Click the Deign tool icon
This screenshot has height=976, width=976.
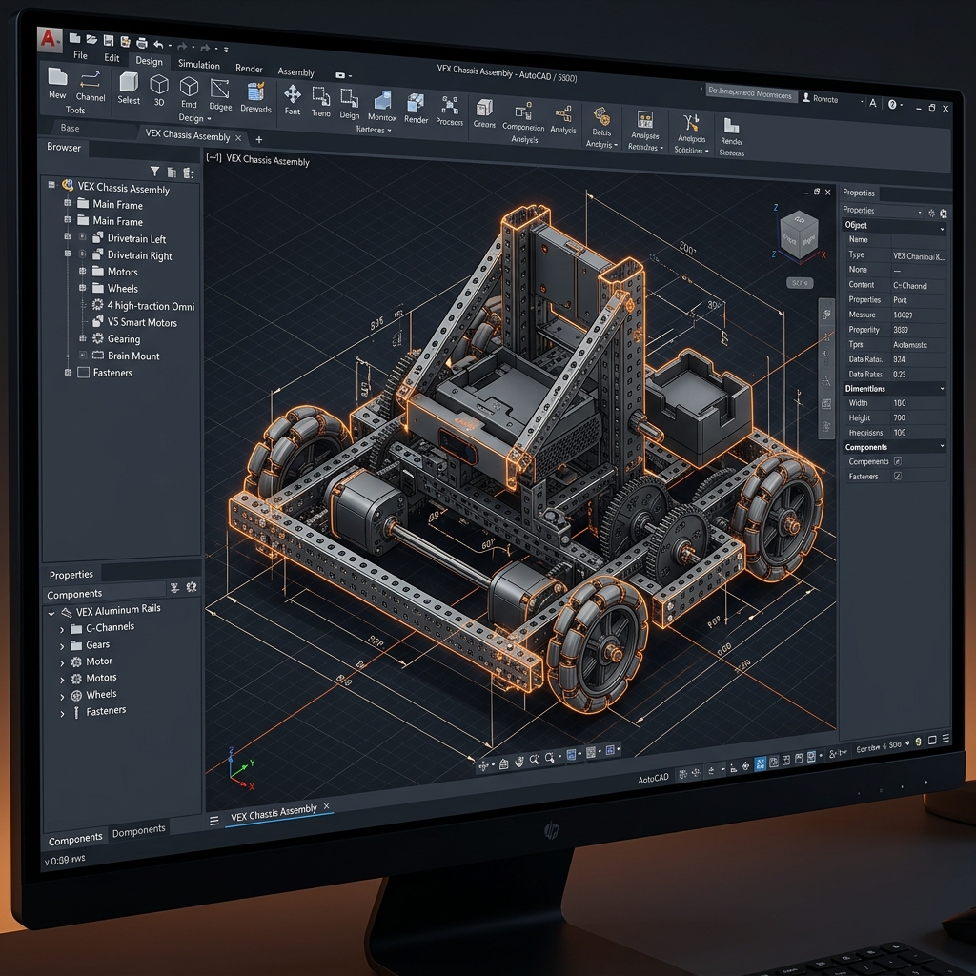[349, 98]
